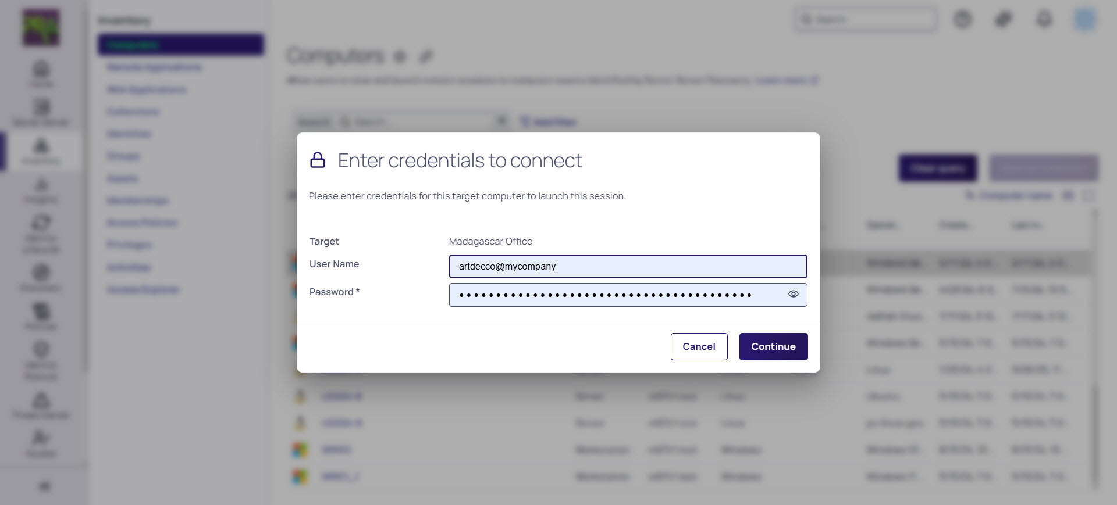Open the notifications bell in top bar
This screenshot has width=1117, height=505.
(x=1044, y=20)
